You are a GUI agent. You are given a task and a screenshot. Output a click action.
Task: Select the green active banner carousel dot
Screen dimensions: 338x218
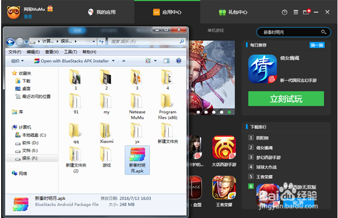pyautogui.click(x=229, y=112)
